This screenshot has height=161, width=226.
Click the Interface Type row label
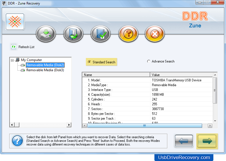click(100, 90)
